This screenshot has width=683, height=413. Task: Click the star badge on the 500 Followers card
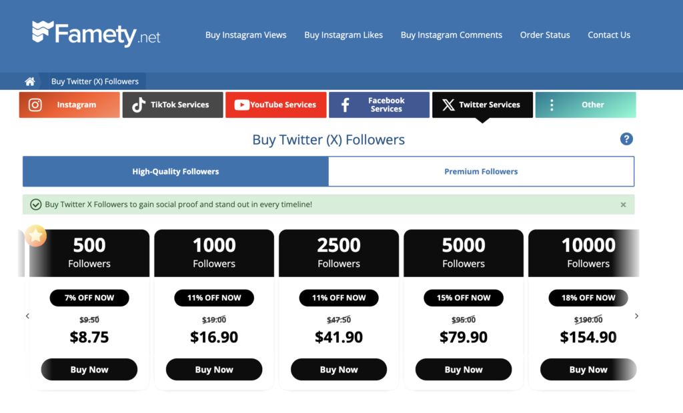coord(35,235)
